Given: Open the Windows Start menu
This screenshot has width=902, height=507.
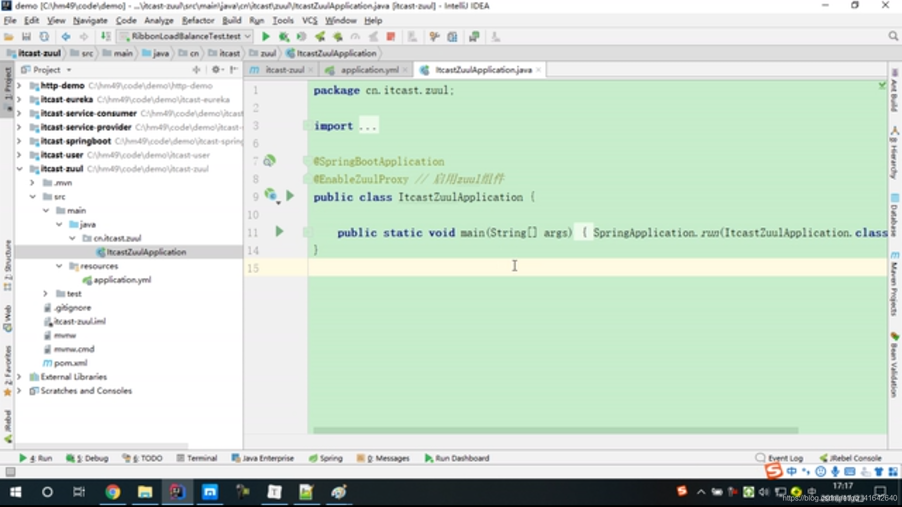Looking at the screenshot, I should pos(16,492).
